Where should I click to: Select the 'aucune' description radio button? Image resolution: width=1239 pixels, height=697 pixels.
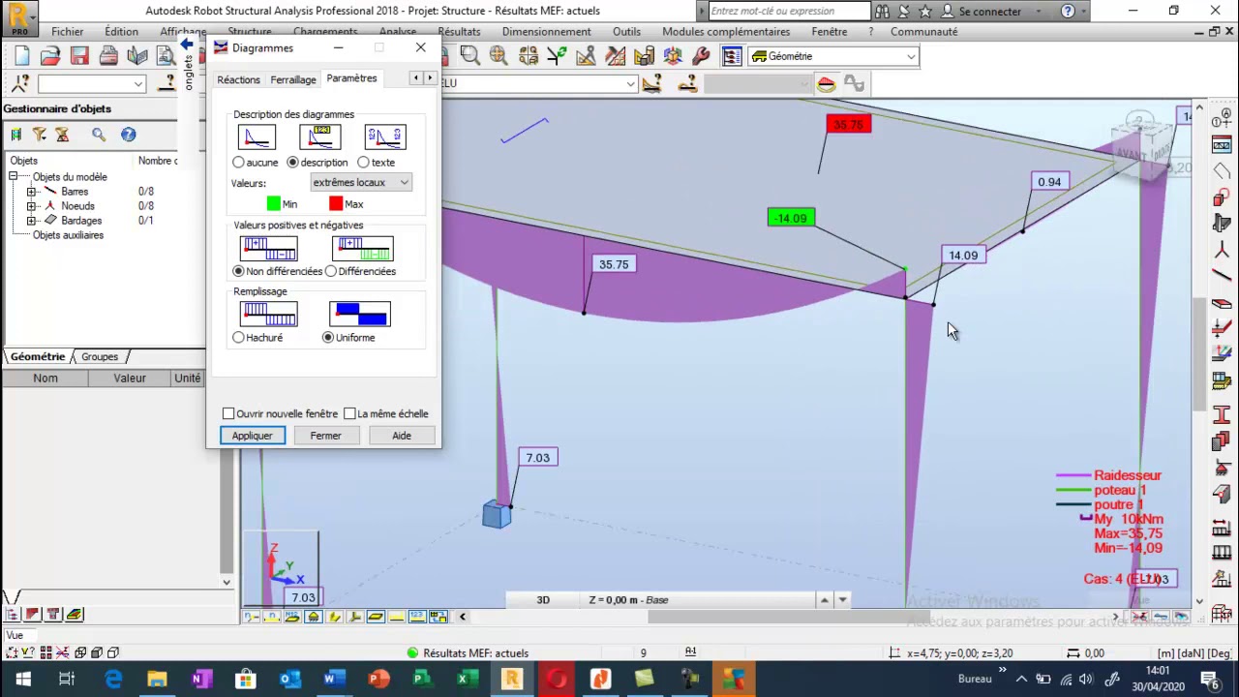pos(239,163)
